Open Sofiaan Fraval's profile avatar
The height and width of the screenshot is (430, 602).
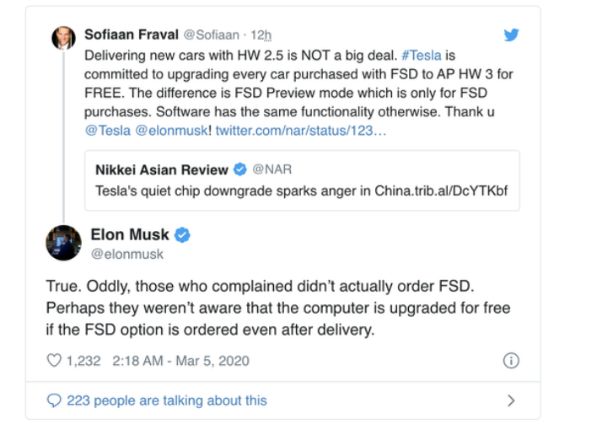pos(63,38)
